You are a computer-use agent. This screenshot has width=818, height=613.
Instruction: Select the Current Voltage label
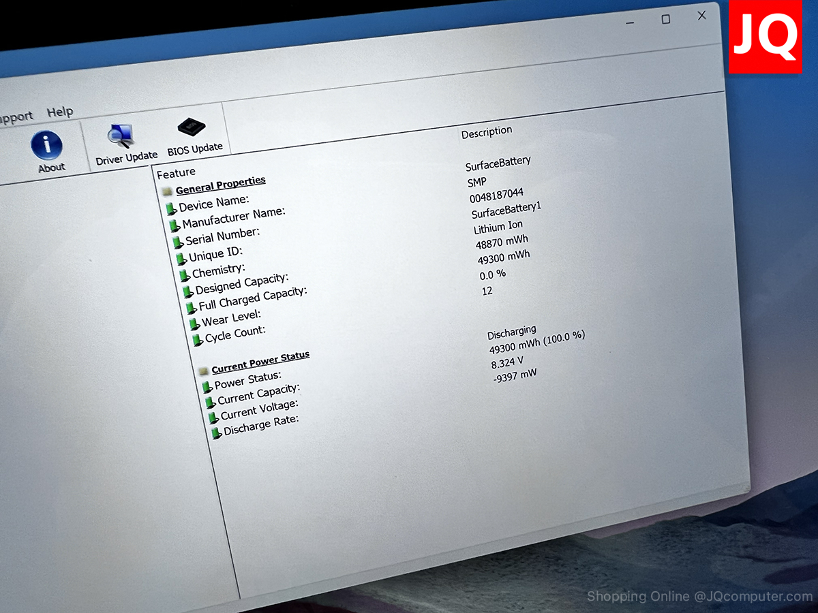click(259, 409)
